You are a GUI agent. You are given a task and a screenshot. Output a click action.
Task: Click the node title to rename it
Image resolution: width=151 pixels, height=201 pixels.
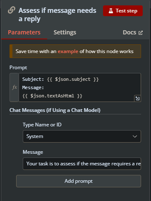pyautogui.click(x=58, y=15)
